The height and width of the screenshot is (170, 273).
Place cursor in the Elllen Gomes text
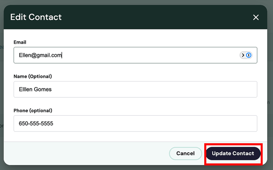pos(35,89)
